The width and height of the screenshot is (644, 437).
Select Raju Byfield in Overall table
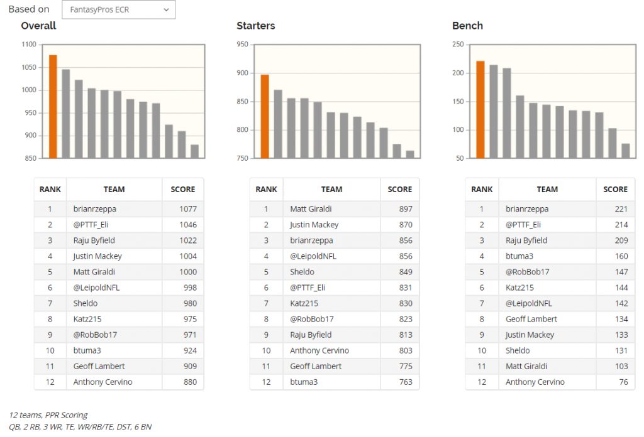[x=94, y=240]
